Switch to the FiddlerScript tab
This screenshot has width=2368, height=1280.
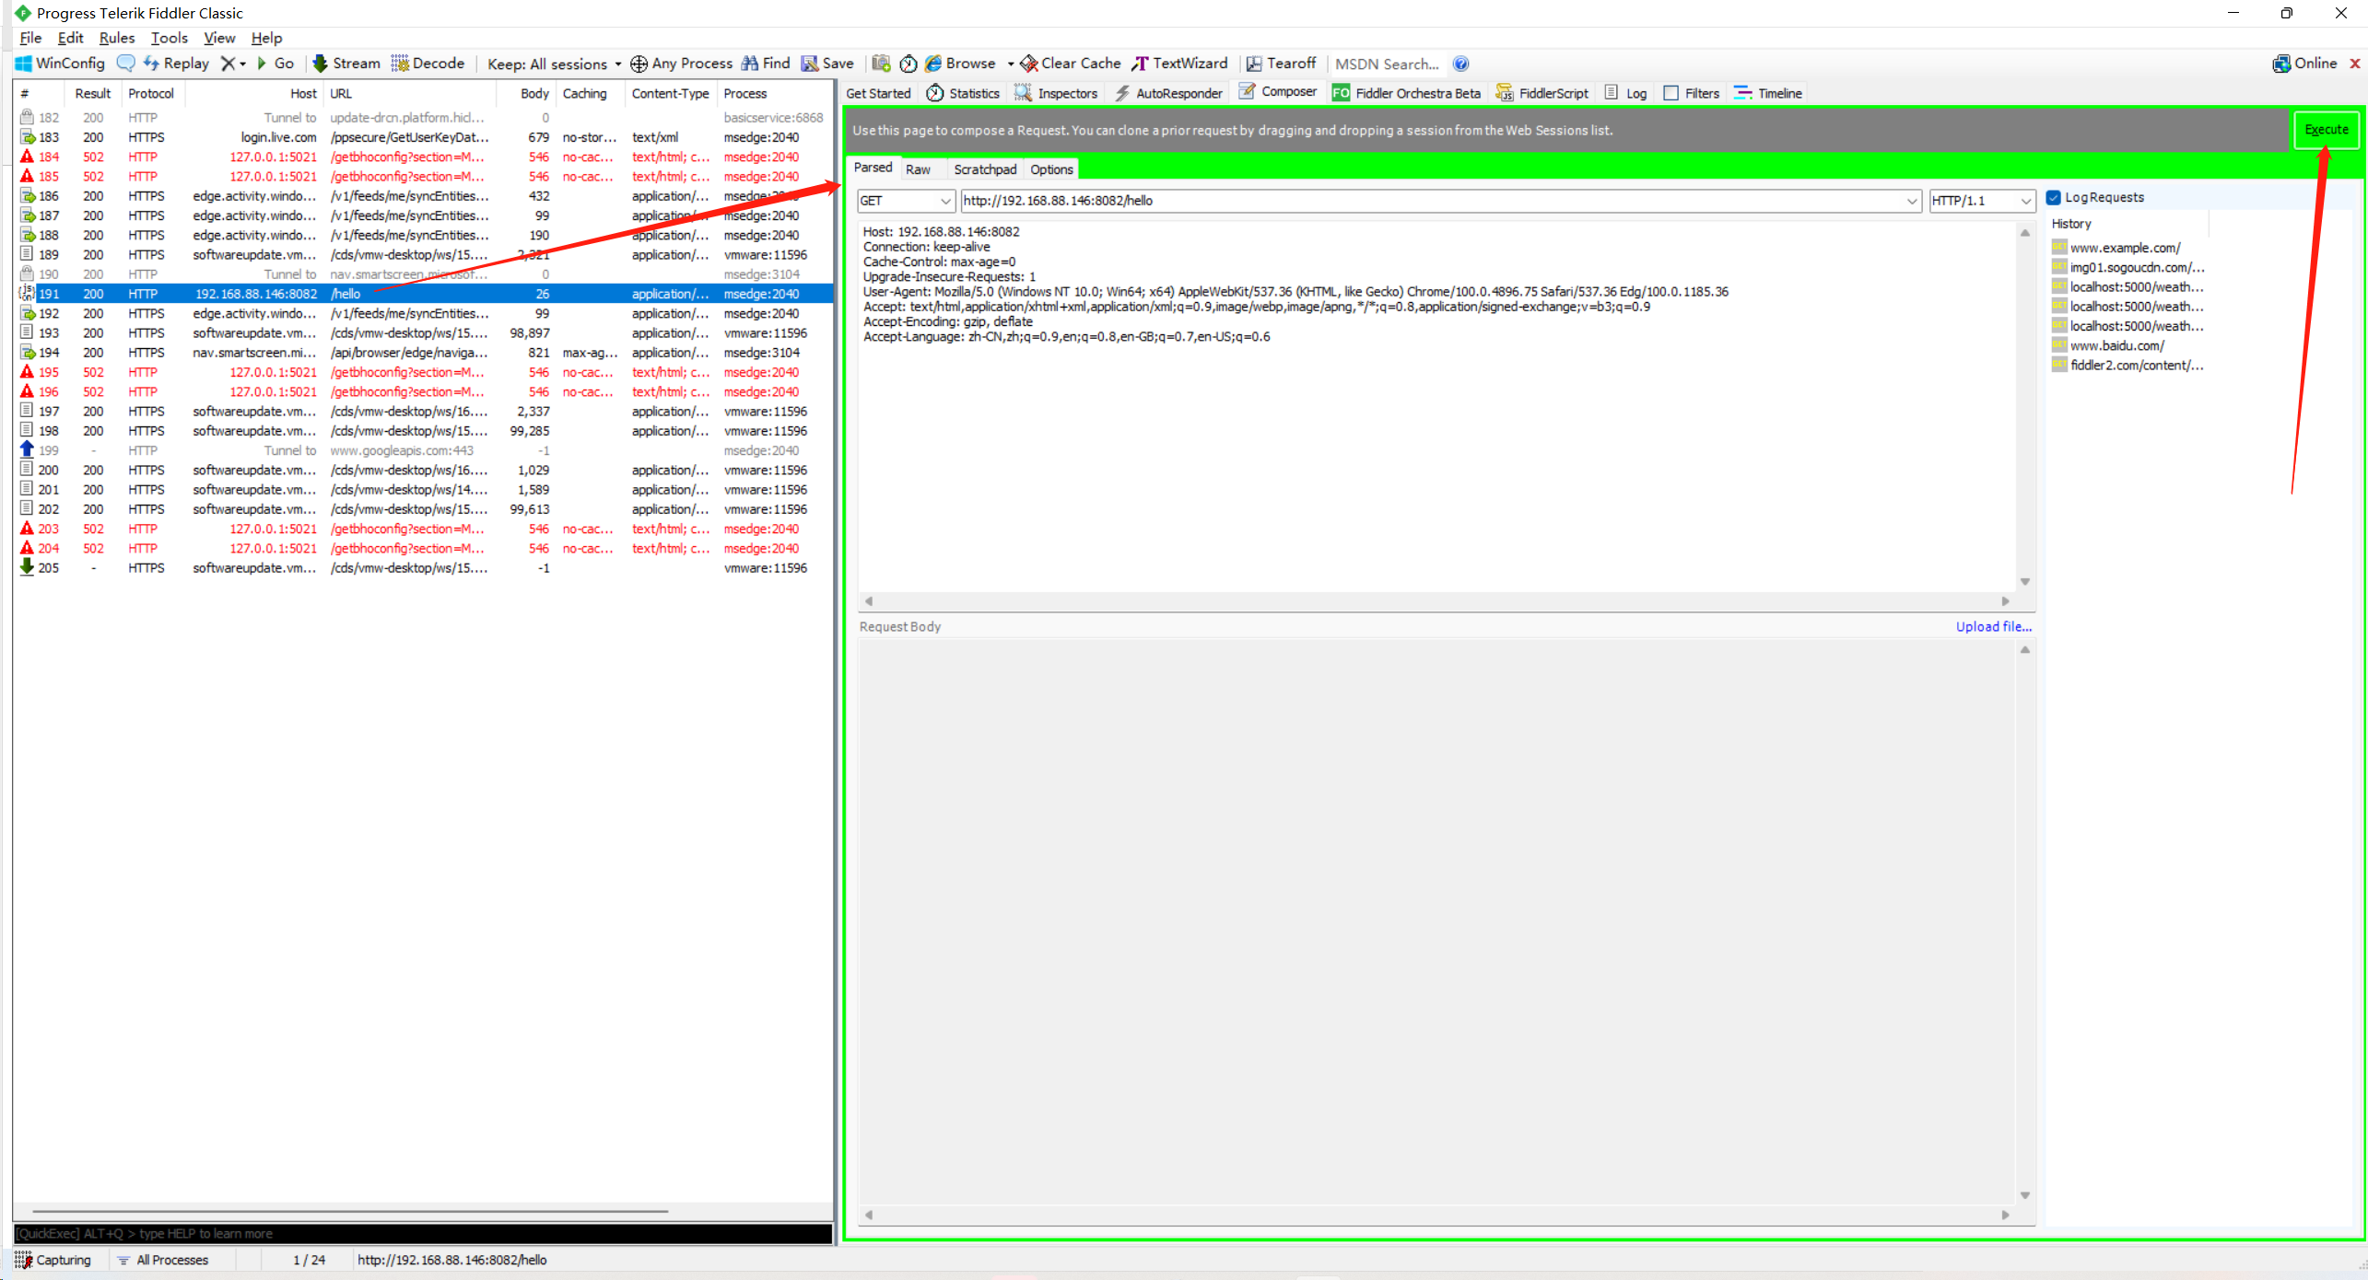[1542, 93]
